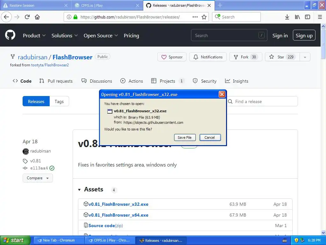Collapse the Assets disclosure triangle

point(79,189)
